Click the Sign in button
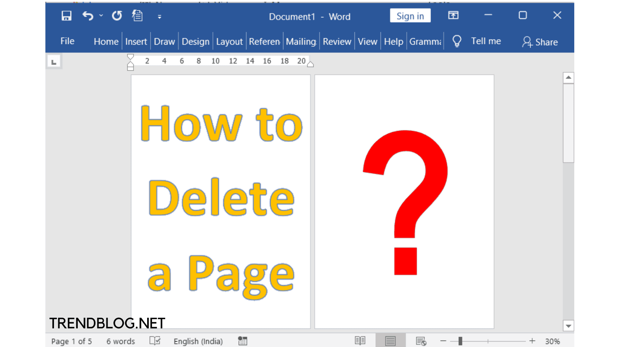617x347 pixels. click(x=410, y=16)
